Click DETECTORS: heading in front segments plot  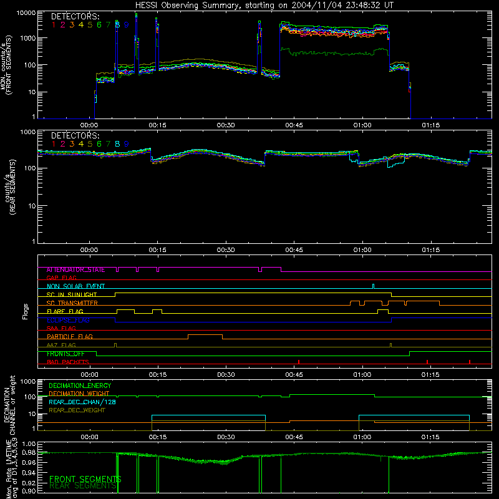75,16
